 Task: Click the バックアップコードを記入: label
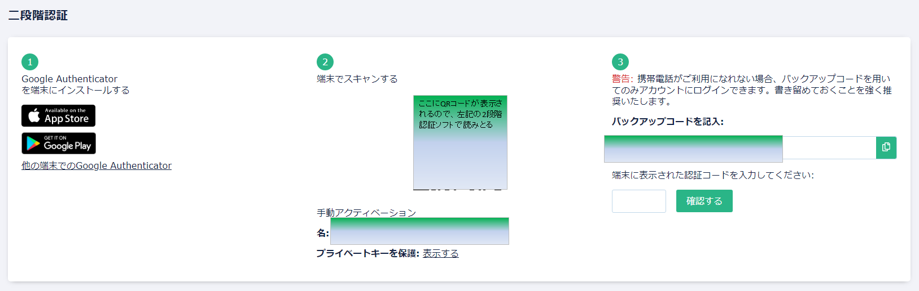click(x=667, y=122)
